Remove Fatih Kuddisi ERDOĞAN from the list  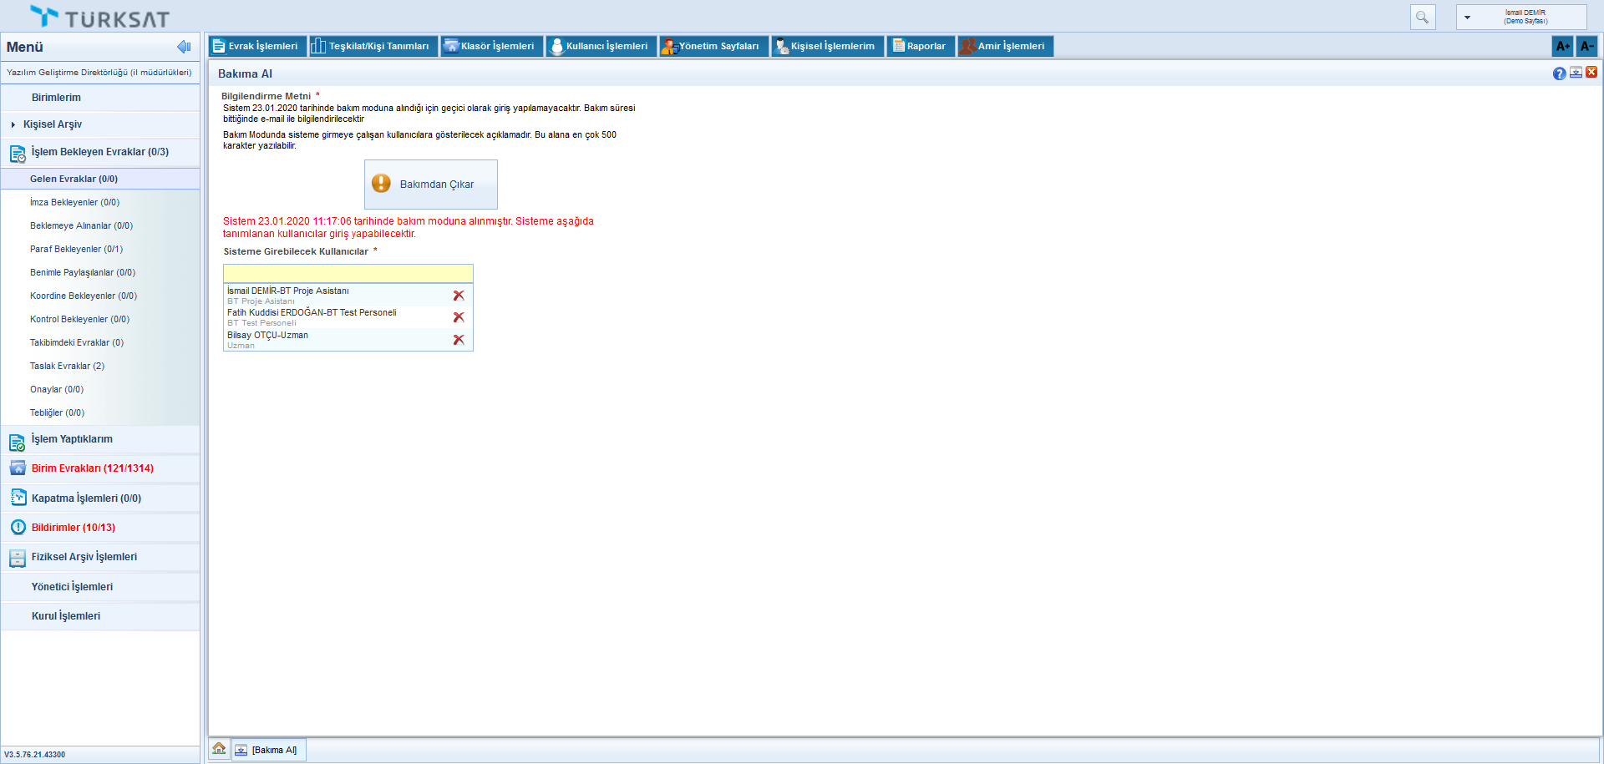pyautogui.click(x=459, y=317)
